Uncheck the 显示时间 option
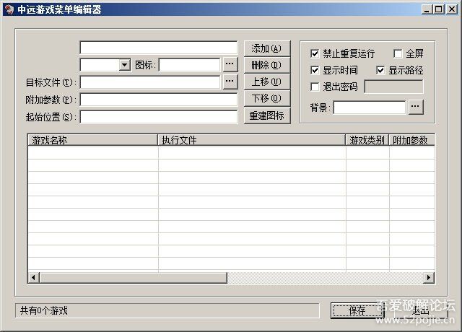This screenshot has height=332, width=462. tap(315, 71)
